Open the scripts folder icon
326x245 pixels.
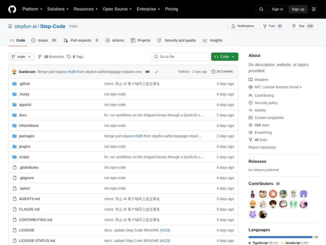14,157
